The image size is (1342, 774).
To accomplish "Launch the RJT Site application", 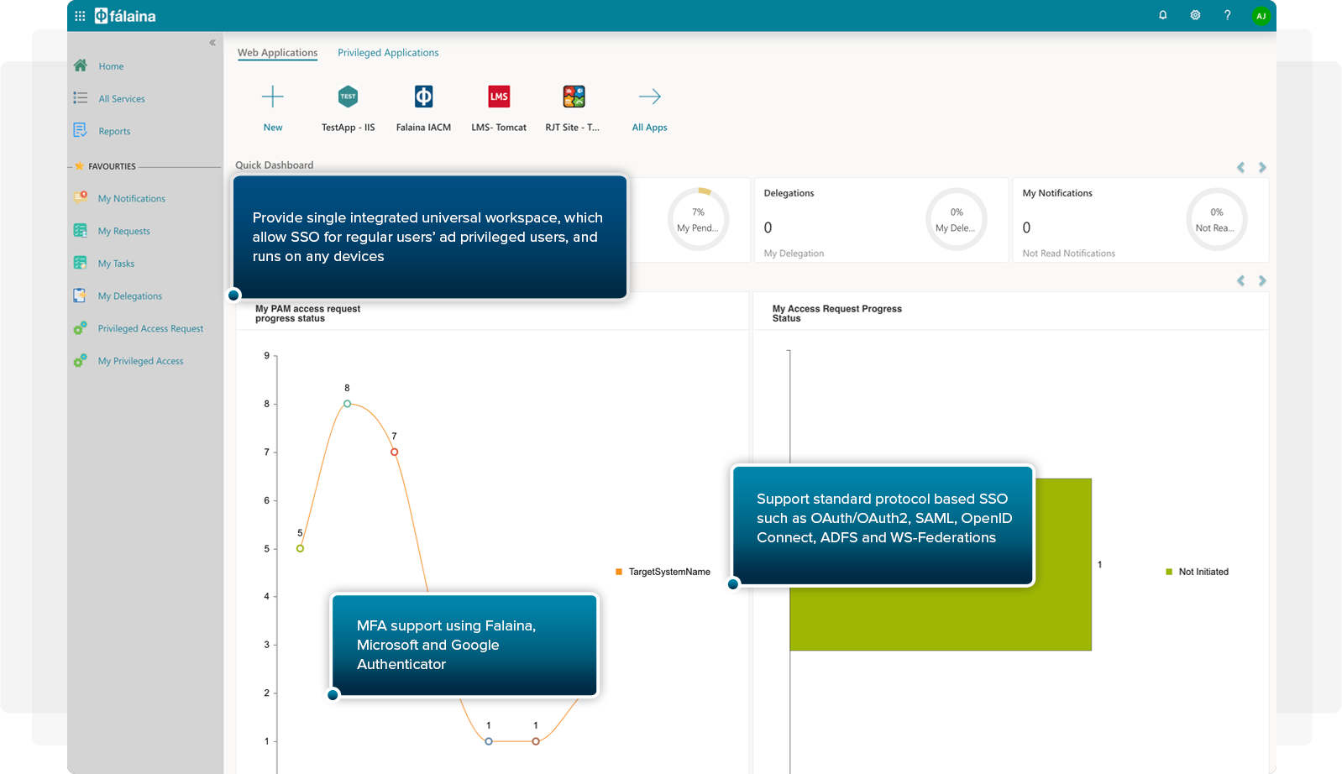I will (574, 97).
